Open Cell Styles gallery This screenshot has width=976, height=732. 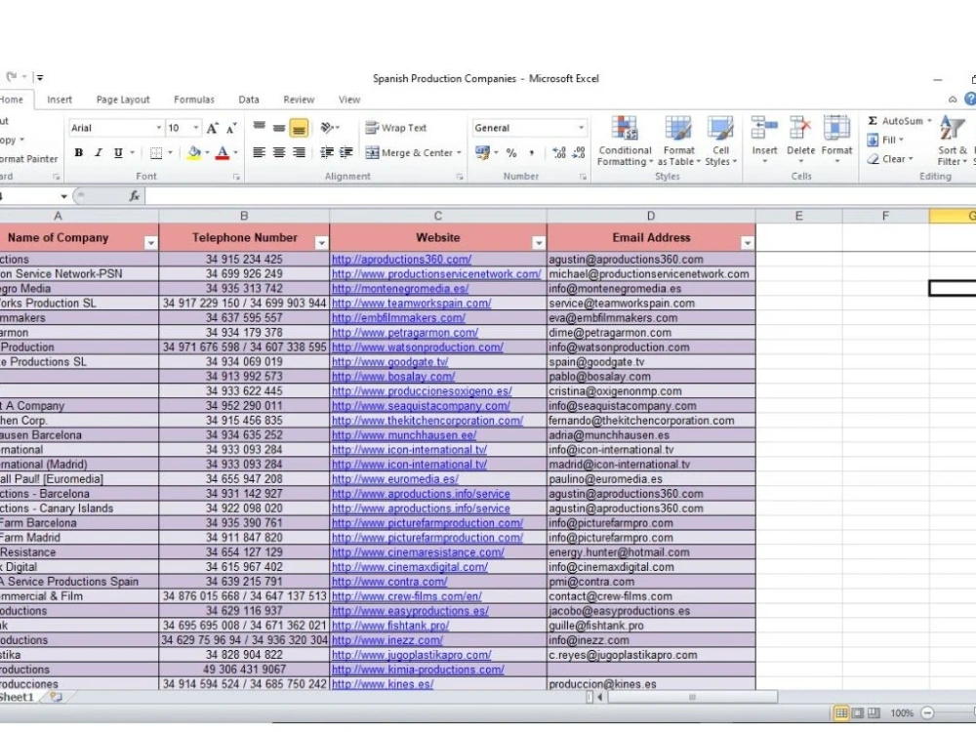720,142
